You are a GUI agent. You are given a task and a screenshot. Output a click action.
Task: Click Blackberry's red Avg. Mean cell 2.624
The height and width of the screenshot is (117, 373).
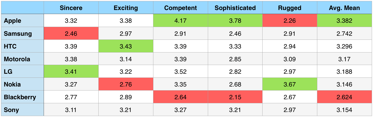click(344, 97)
